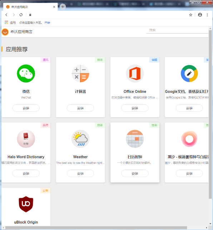
Task: Install 日历时钟 app
Action: (135, 173)
